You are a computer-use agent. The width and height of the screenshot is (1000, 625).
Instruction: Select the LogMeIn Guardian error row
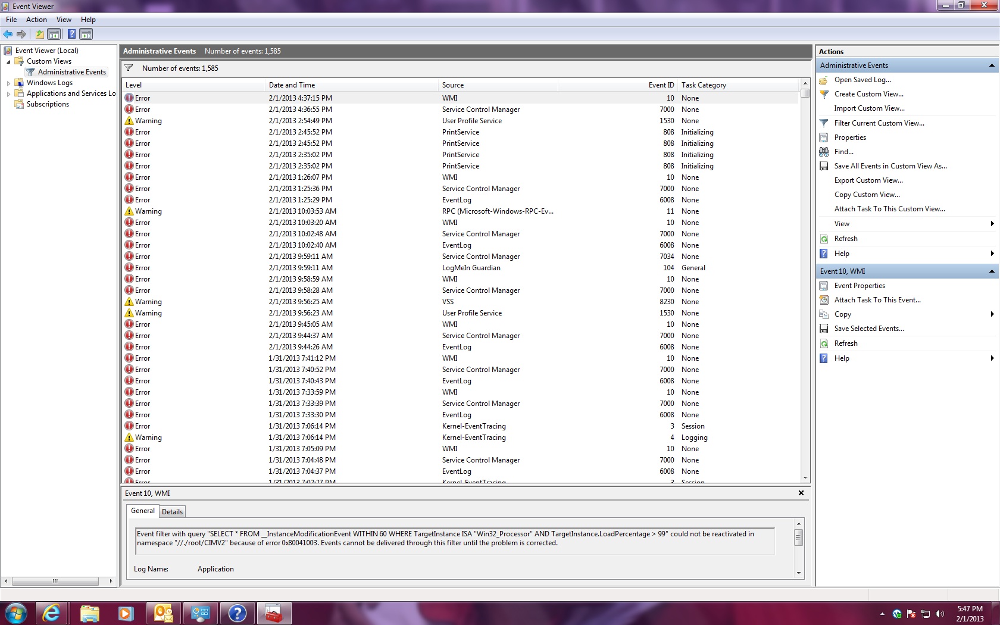460,268
